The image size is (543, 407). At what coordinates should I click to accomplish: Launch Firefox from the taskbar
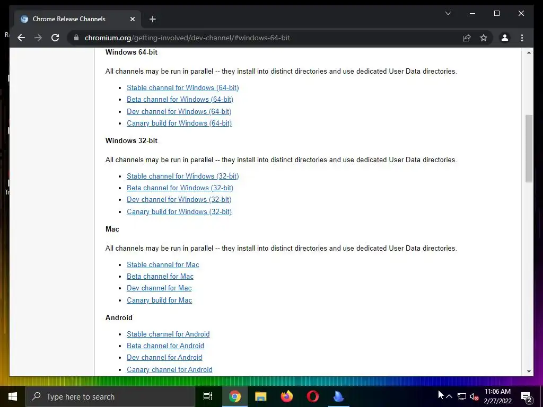pyautogui.click(x=286, y=396)
